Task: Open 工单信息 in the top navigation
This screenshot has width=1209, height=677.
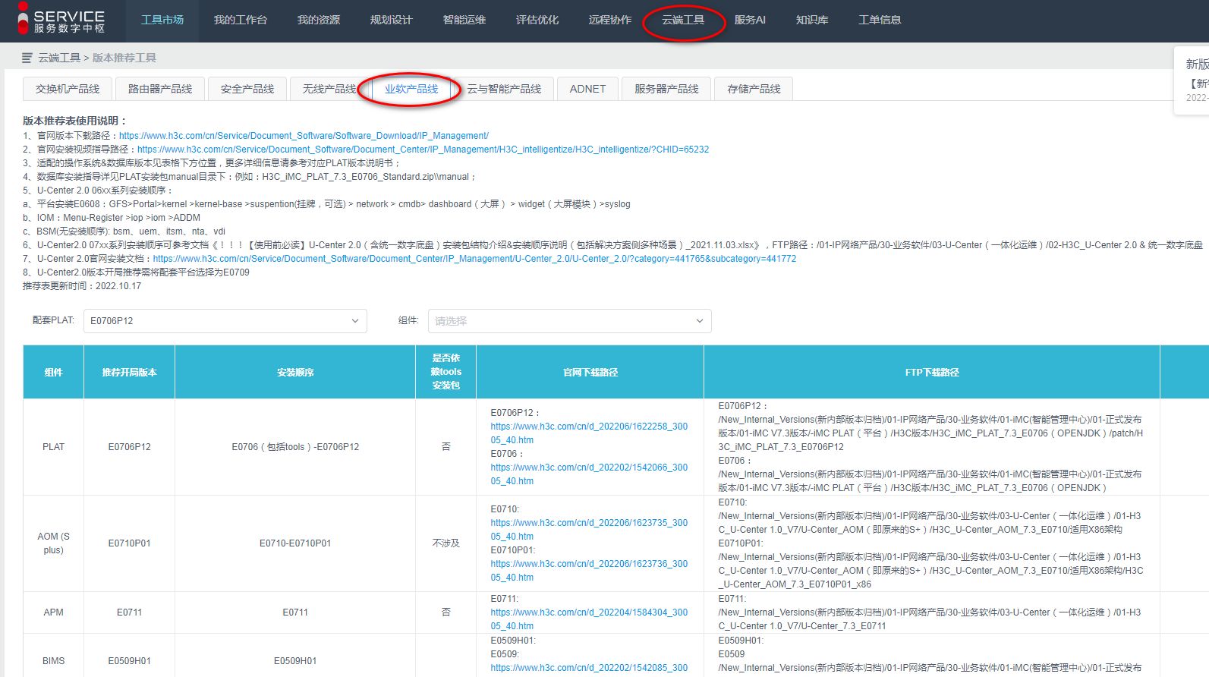Action: pyautogui.click(x=880, y=20)
